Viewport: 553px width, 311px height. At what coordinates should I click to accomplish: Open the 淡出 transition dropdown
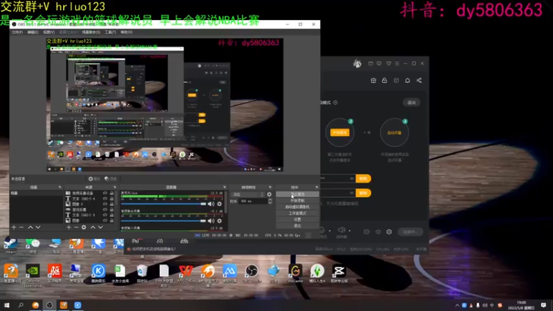coord(248,194)
